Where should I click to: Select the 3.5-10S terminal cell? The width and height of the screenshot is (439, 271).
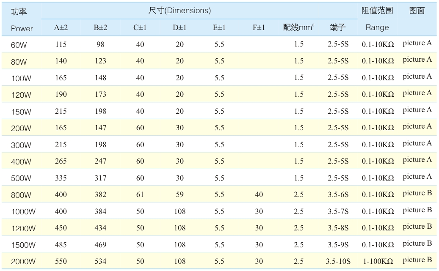(x=338, y=261)
